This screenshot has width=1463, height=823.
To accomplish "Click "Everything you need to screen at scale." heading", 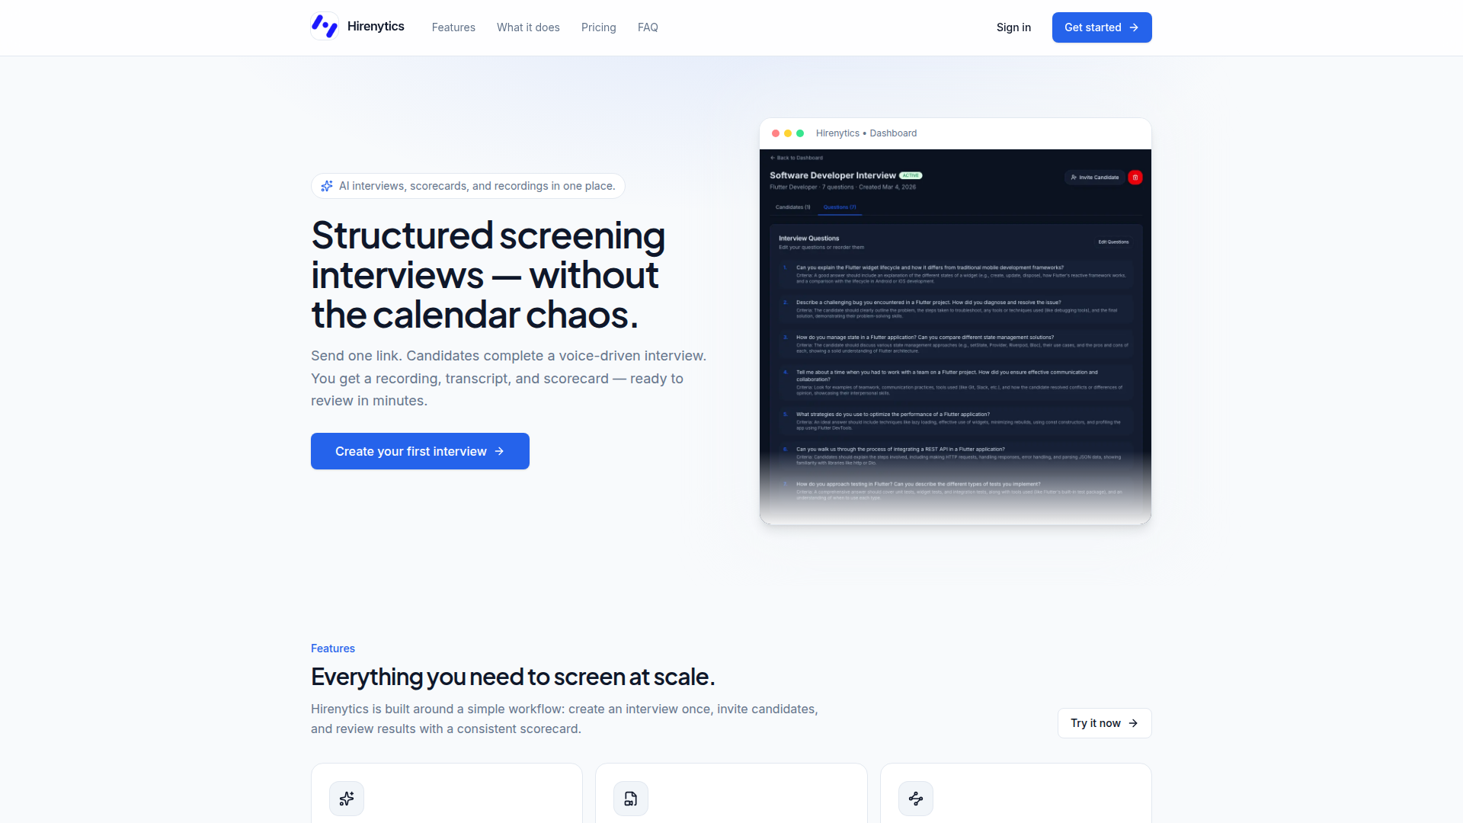I will click(513, 677).
